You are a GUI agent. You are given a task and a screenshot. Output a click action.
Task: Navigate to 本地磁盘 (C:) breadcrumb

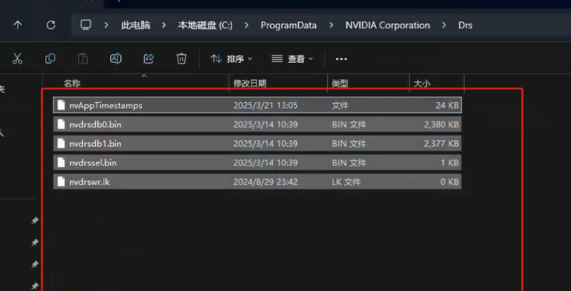[205, 25]
